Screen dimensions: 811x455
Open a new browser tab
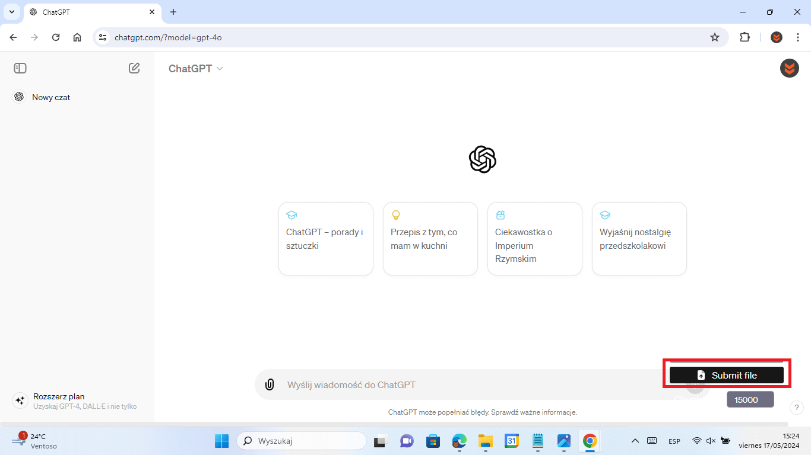[173, 12]
